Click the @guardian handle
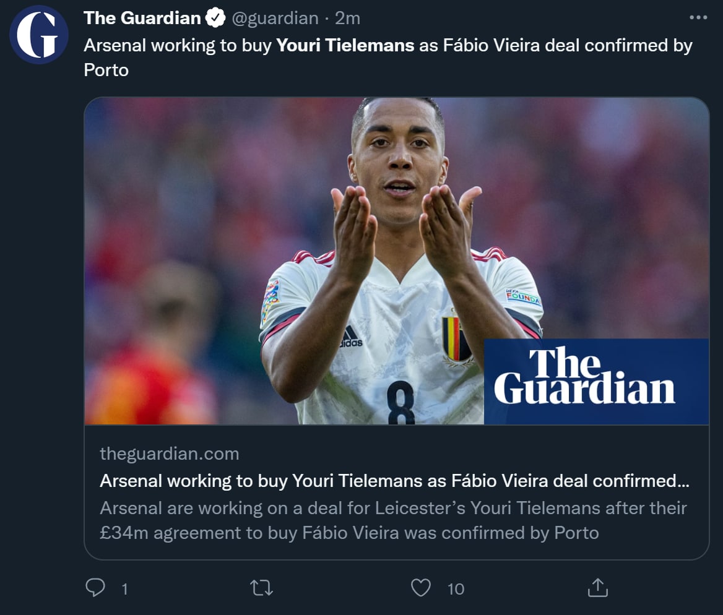Viewport: 723px width, 615px height. [x=275, y=19]
